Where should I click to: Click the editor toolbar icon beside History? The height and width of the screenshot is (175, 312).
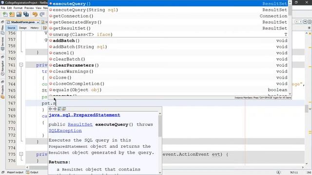45,28
